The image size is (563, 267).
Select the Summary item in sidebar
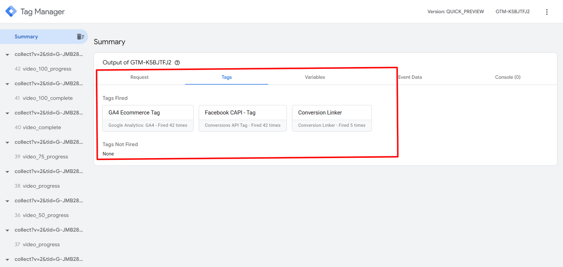click(26, 37)
